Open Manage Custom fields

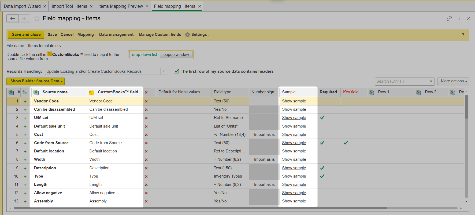tap(160, 34)
